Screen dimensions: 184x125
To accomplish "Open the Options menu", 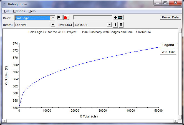I will pyautogui.click(x=19, y=11).
